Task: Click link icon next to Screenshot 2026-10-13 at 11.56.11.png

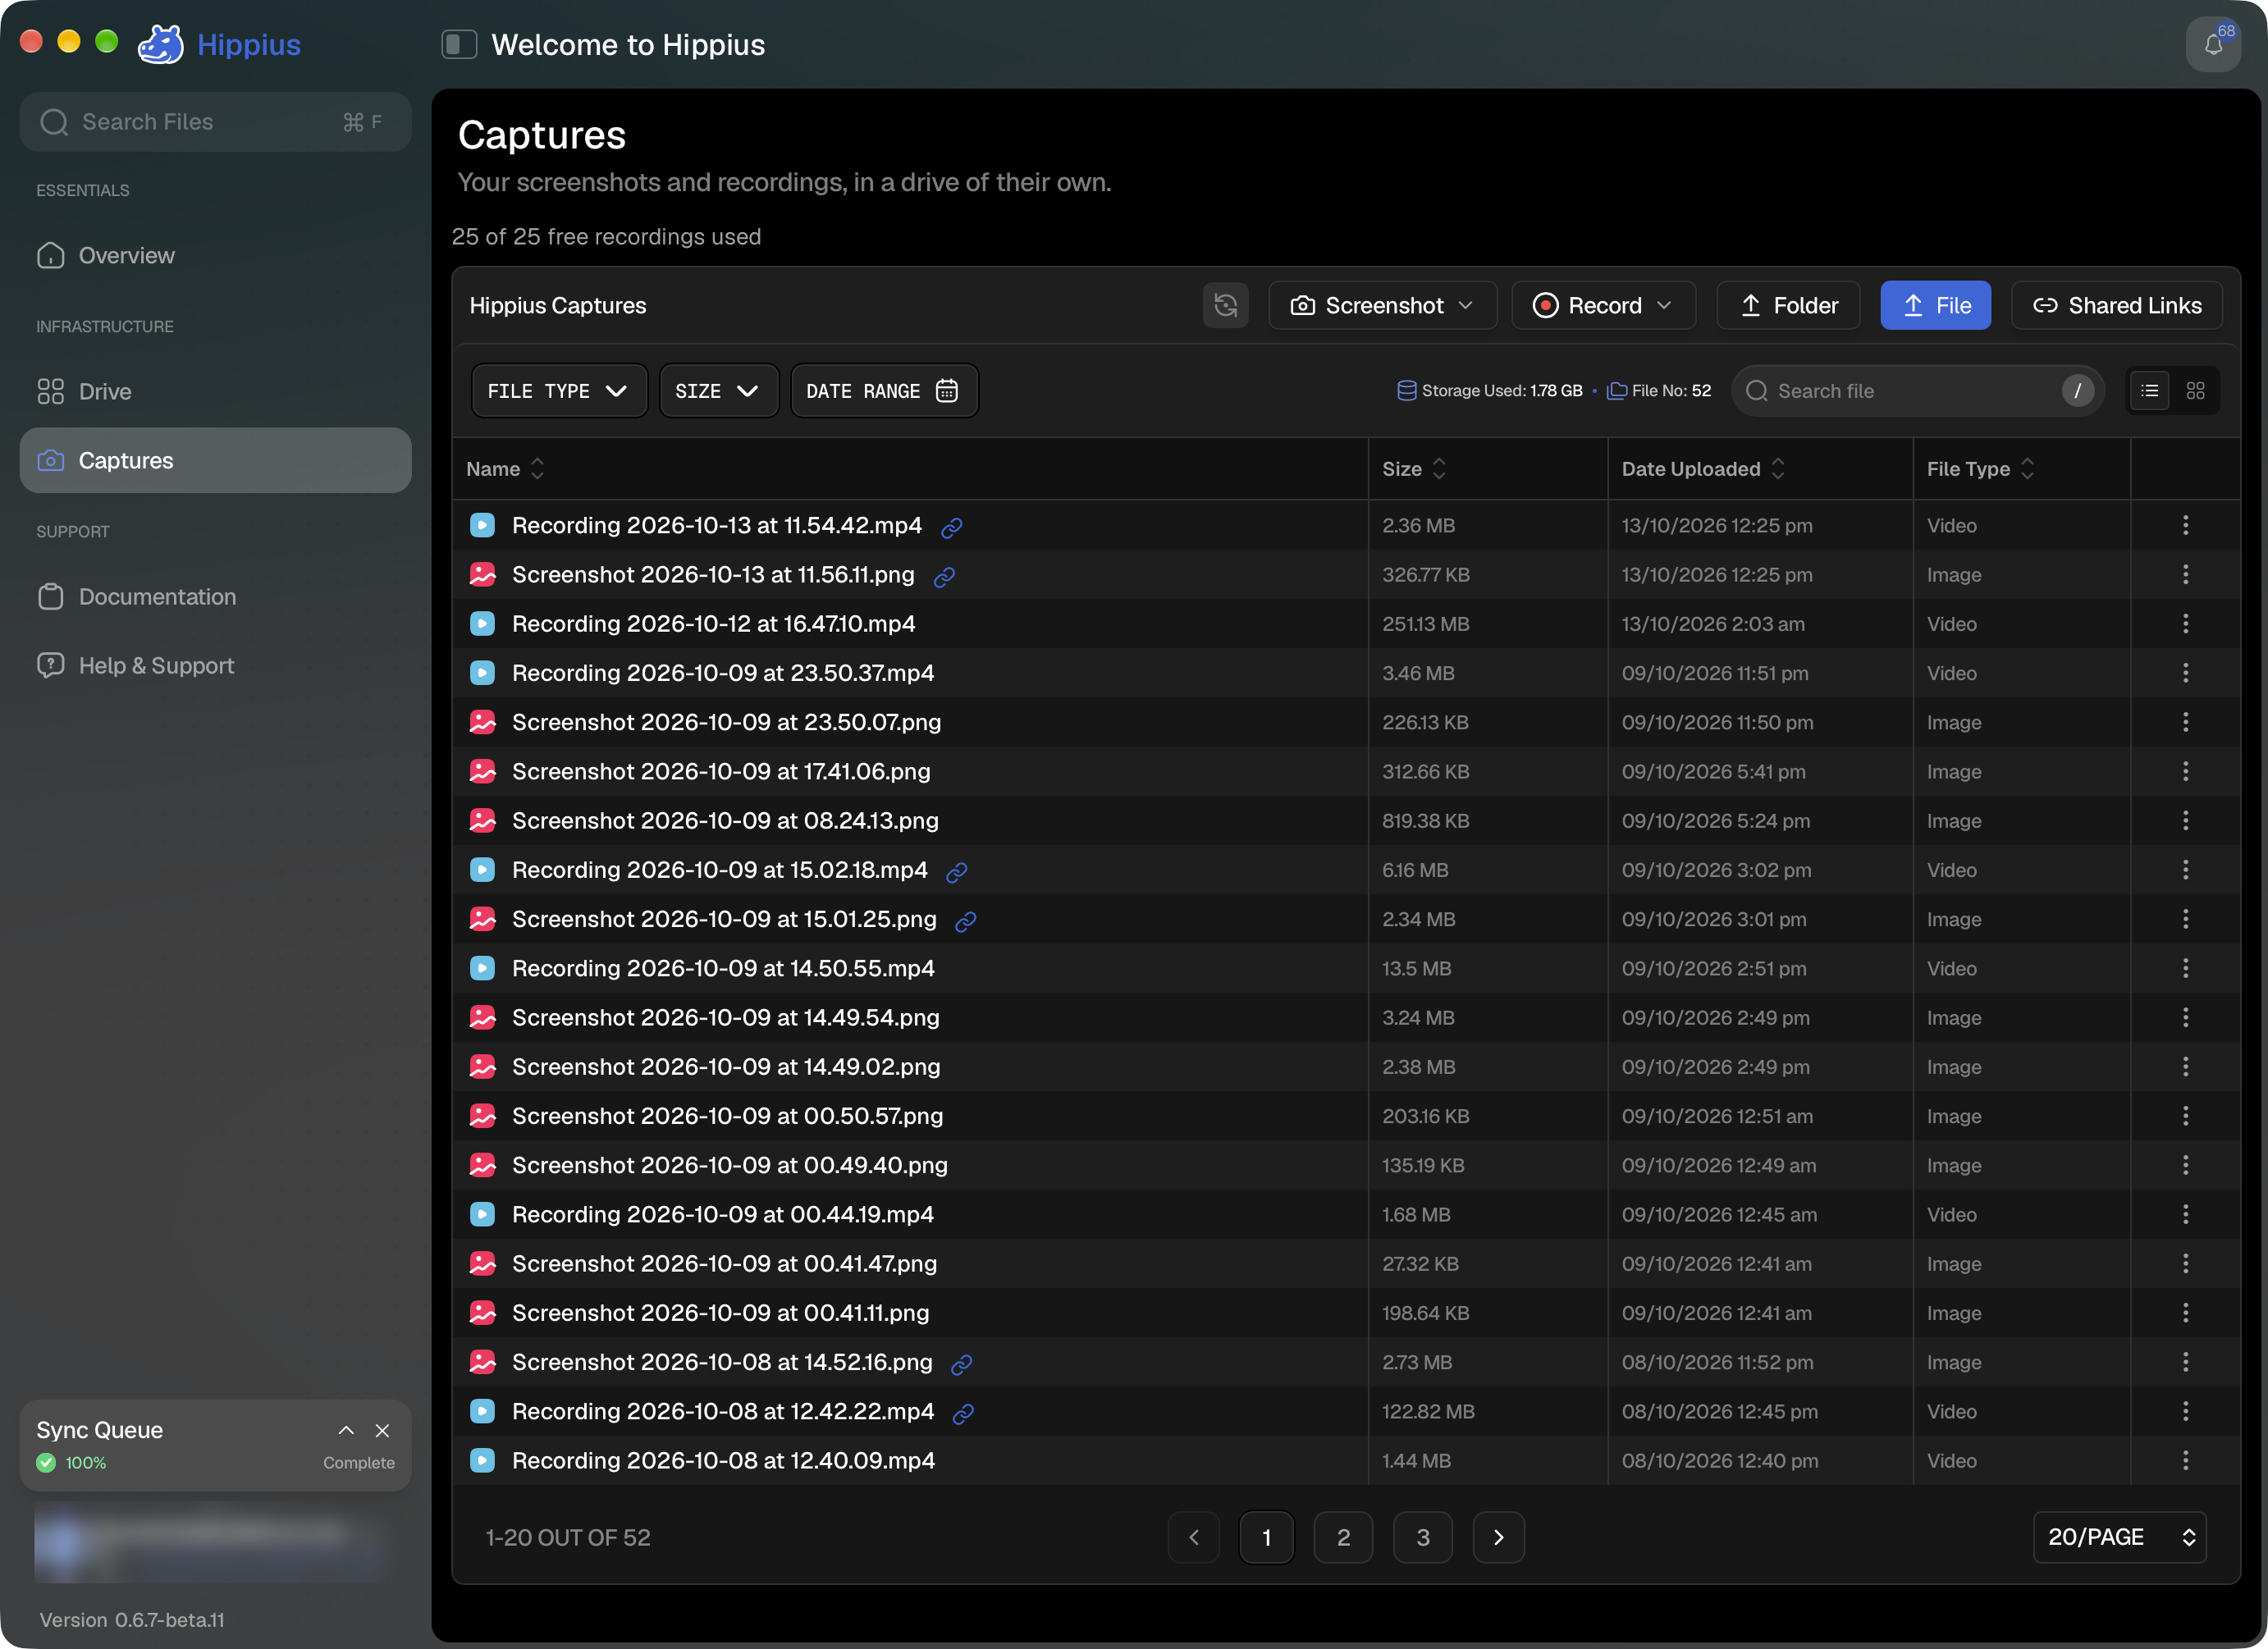Action: [944, 576]
